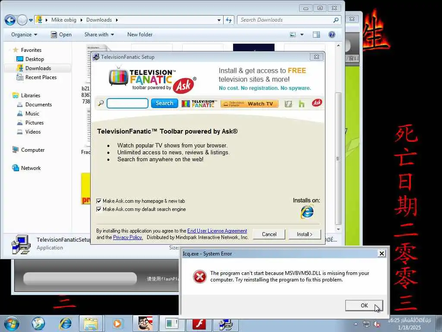The image size is (442, 332).
Task: Click the gray progress bar in background window
Action: 80,278
